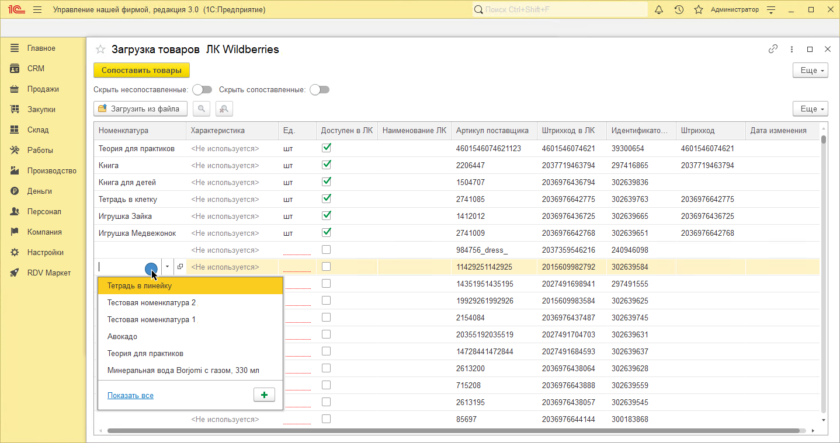Image resolution: width=840 pixels, height=443 pixels.
Task: Open table Еще dropdown menu
Action: coord(810,109)
